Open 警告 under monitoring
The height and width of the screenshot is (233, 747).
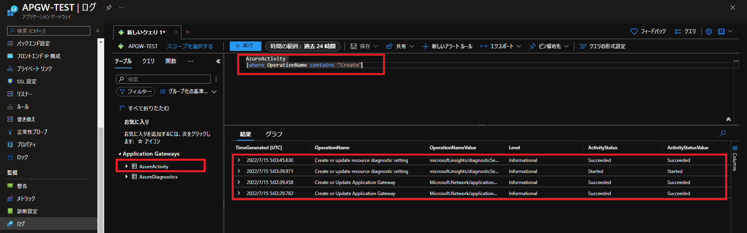(22, 186)
